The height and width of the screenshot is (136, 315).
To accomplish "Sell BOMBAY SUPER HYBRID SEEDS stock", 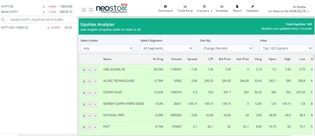I will pyautogui.click(x=90, y=104).
